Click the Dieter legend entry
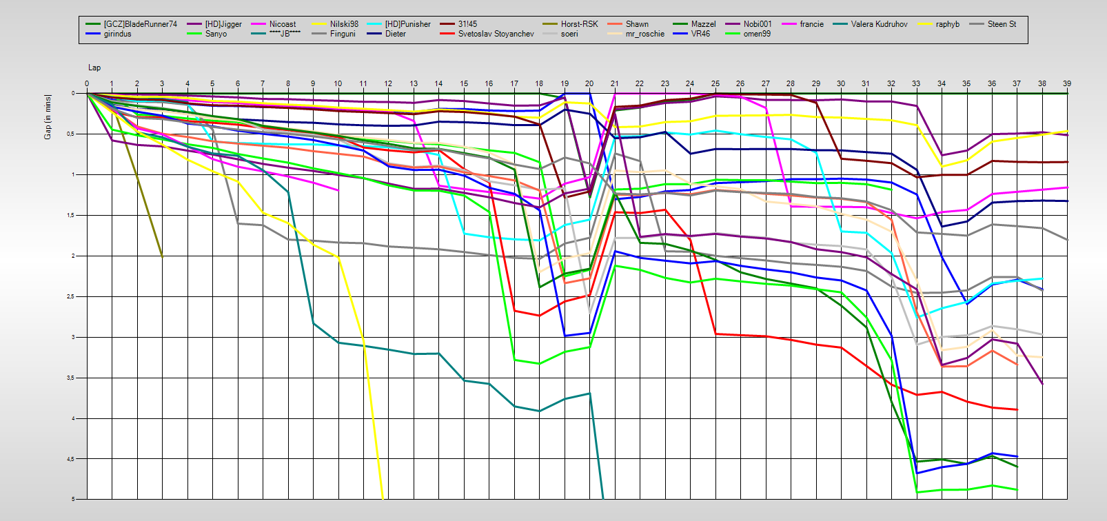 click(x=395, y=34)
